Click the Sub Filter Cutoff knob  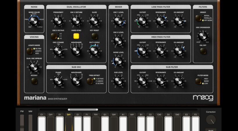tap(142, 81)
